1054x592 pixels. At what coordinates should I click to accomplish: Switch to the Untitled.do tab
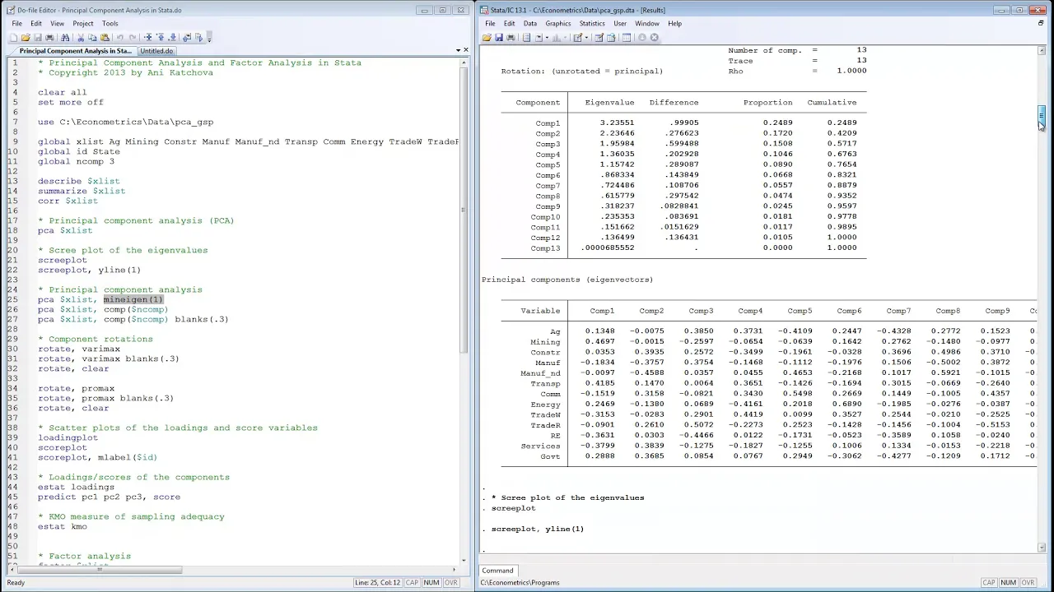[156, 51]
